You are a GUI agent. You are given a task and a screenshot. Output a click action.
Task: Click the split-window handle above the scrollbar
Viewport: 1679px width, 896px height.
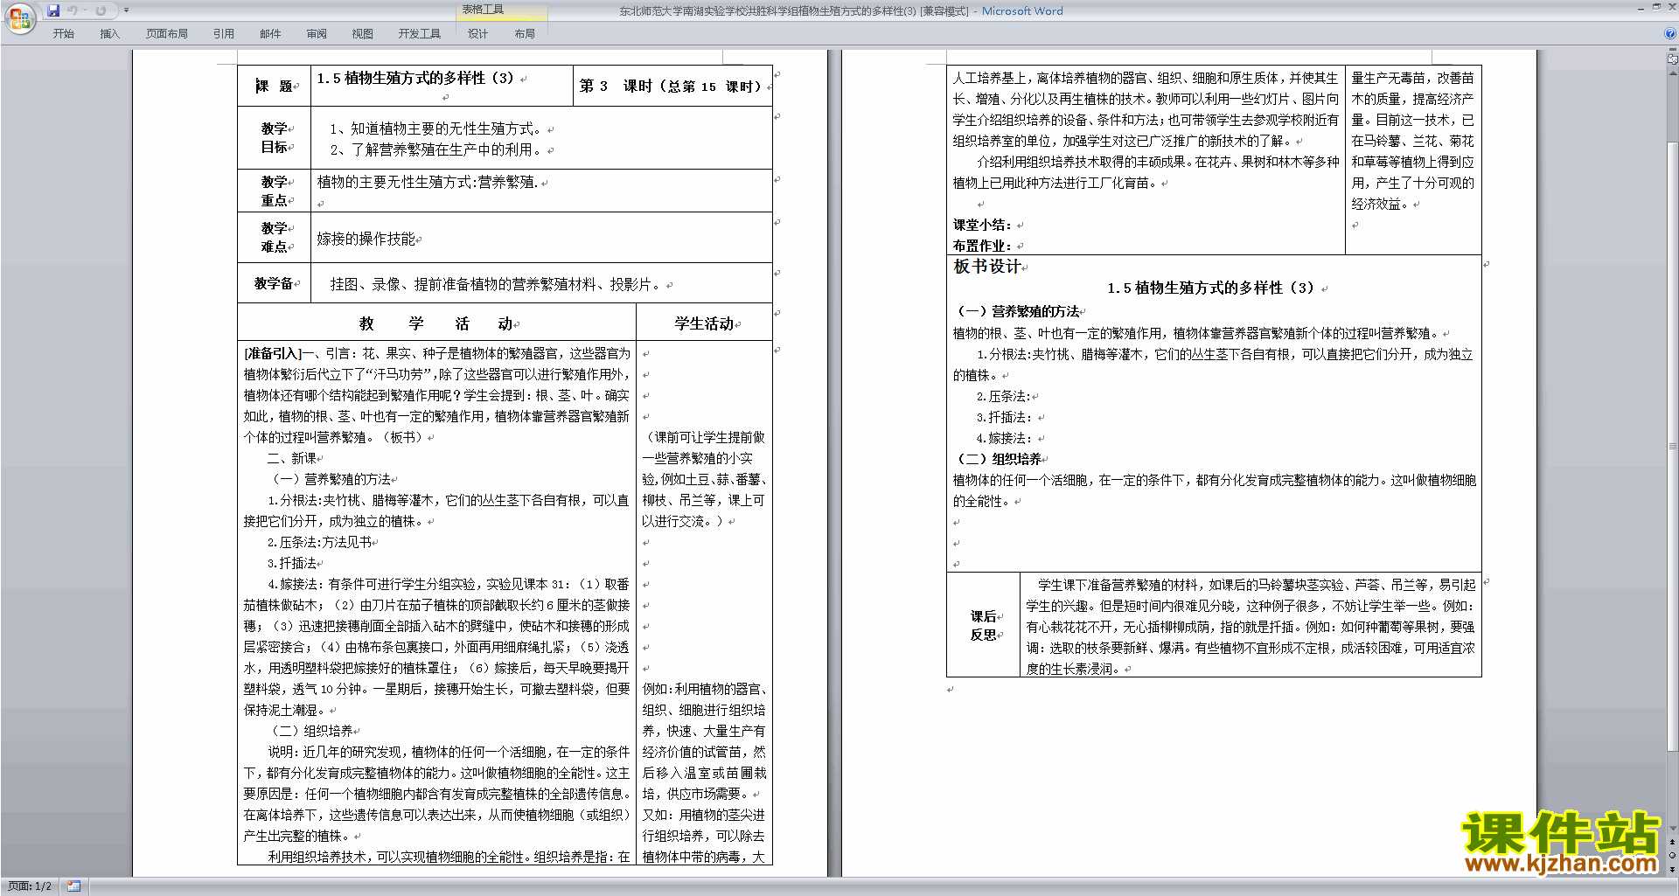pyautogui.click(x=1673, y=51)
